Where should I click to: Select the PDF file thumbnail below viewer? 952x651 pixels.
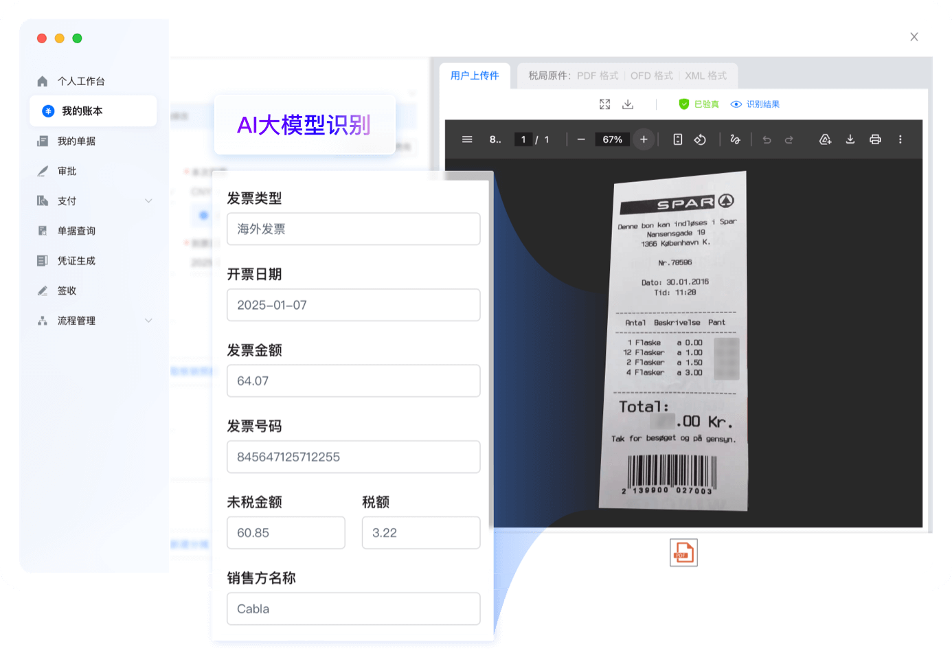click(683, 553)
